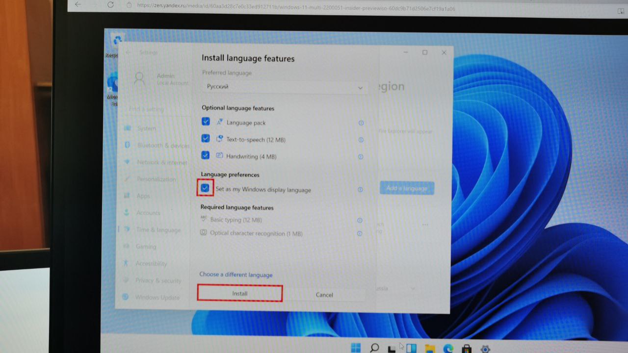
Task: Open the Widgets panel from taskbar
Action: click(x=411, y=349)
